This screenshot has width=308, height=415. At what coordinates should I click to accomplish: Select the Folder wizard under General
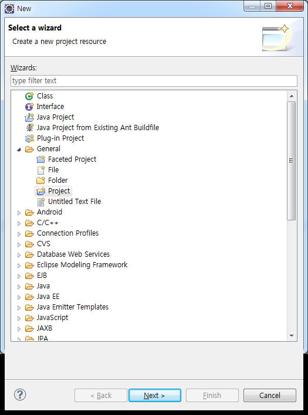57,181
